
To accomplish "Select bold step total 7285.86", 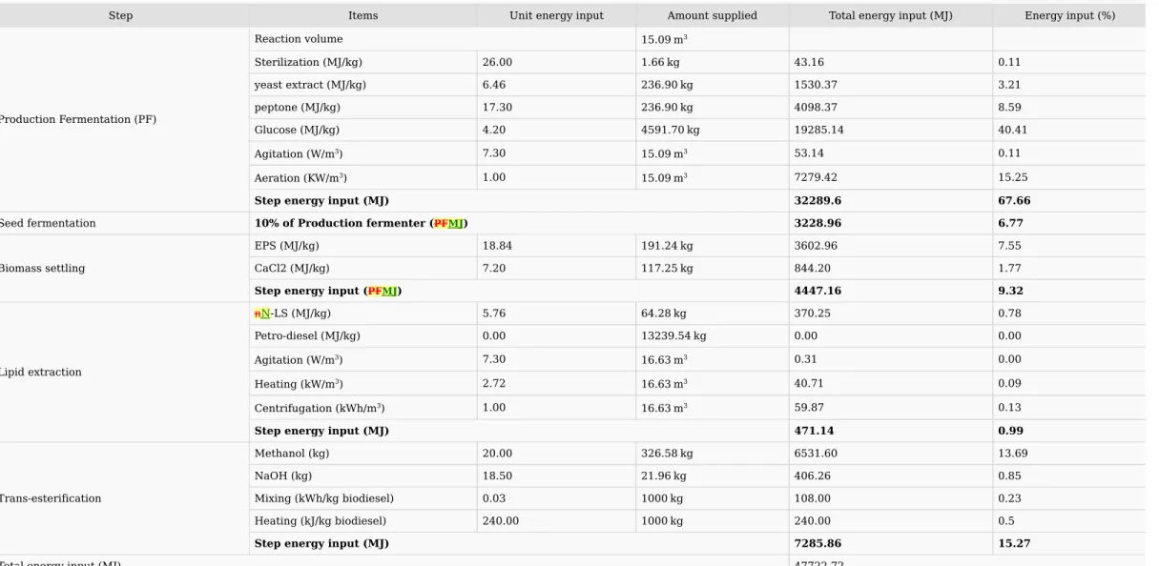I will coord(818,544).
